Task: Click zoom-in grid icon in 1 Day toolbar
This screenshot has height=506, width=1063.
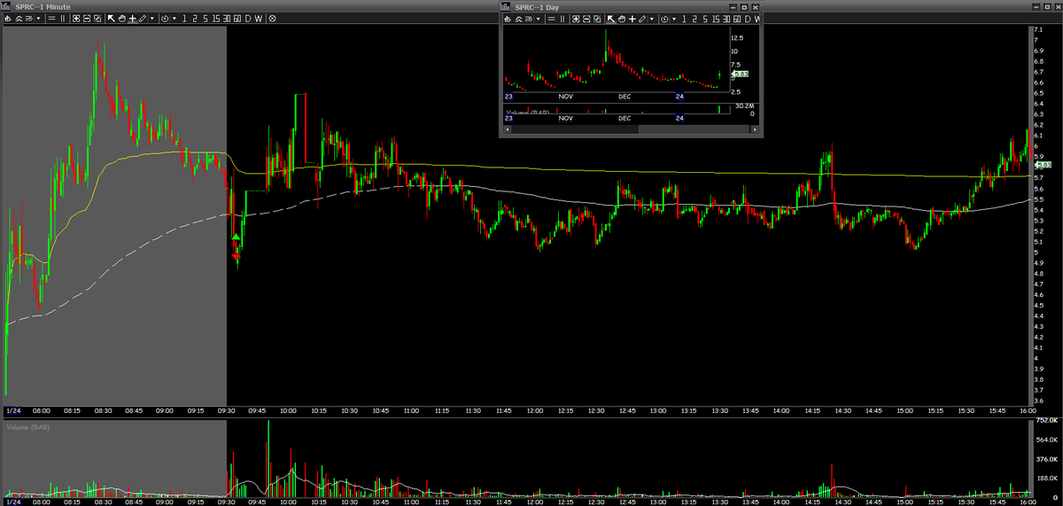Action: [x=576, y=19]
